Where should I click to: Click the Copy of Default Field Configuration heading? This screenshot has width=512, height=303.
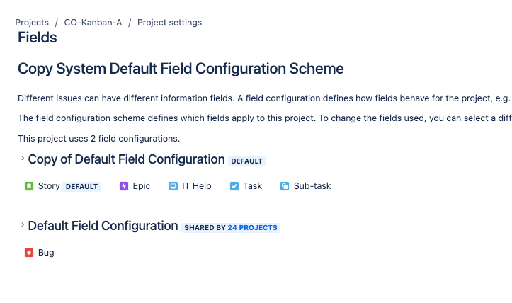[126, 159]
